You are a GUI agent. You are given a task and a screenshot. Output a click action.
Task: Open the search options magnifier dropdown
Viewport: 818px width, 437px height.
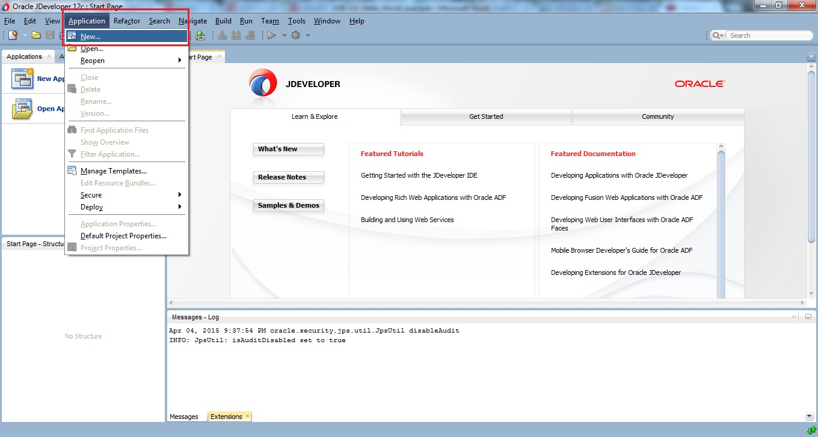tap(718, 35)
